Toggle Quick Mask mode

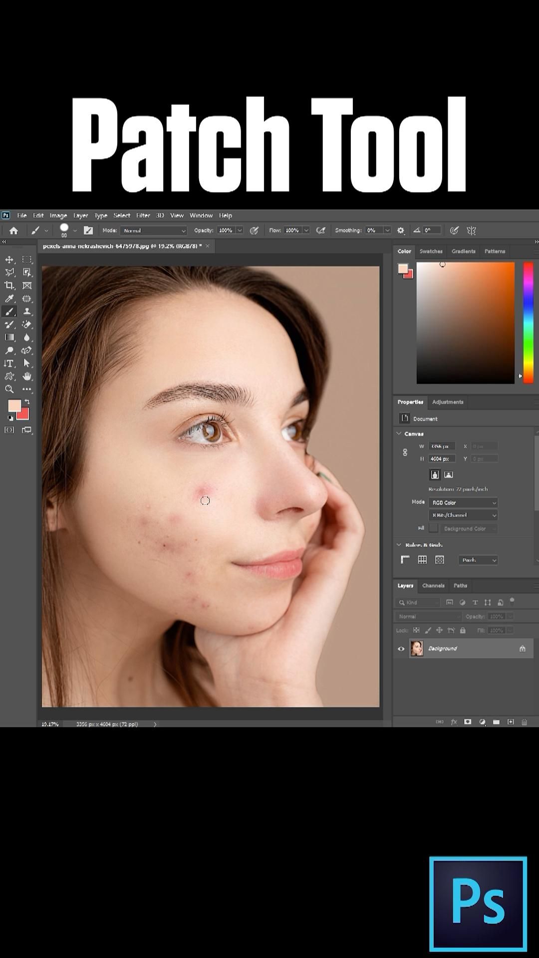coord(9,430)
